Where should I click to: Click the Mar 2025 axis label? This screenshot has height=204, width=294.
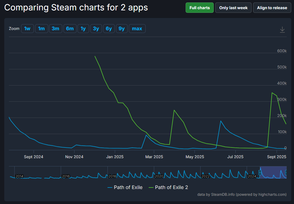click(154, 157)
